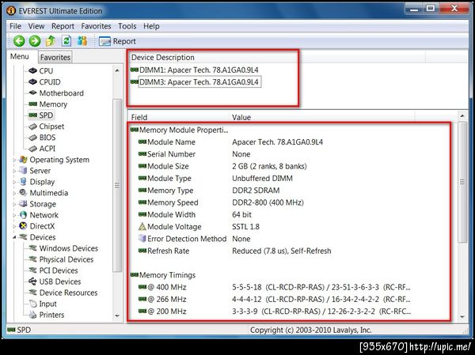Click the tree panel scroll-down arrow
475x355 pixels.
117,316
